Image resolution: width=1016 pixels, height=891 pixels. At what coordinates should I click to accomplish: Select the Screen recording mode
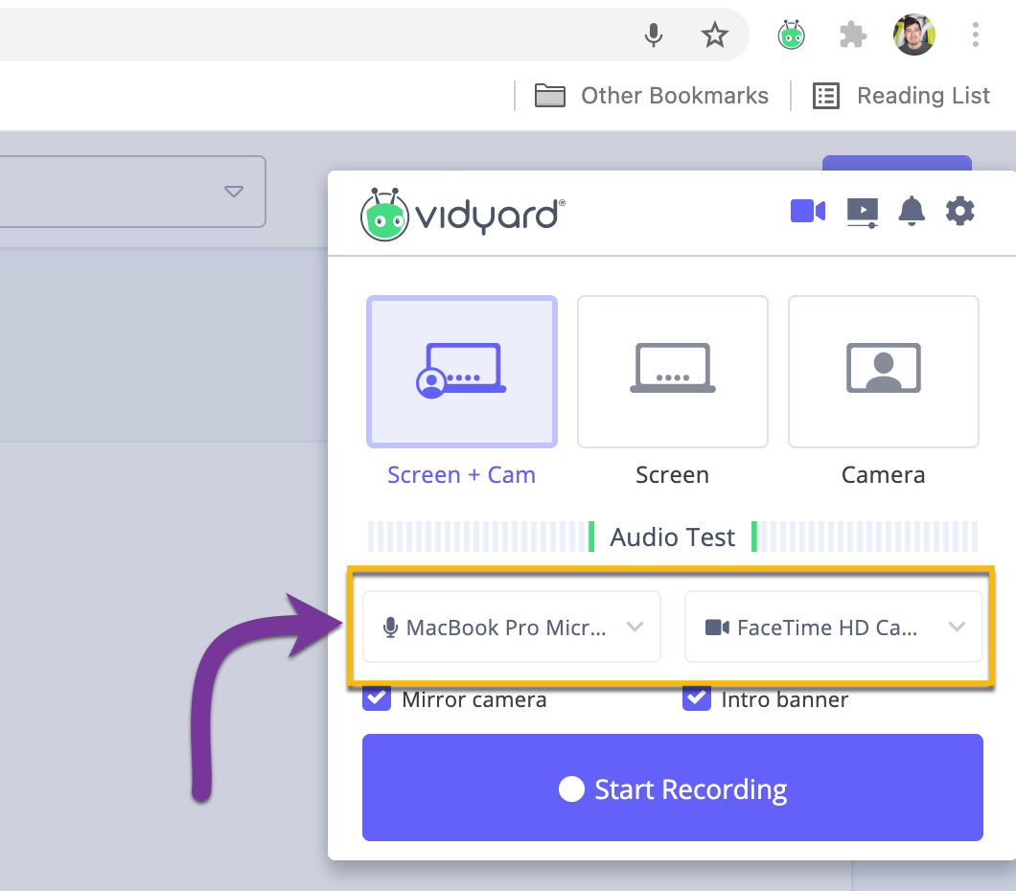click(673, 372)
